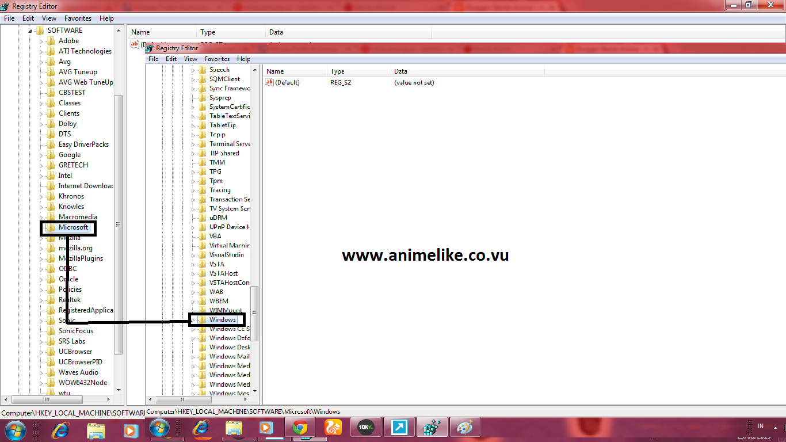Open View menu in front Registry Editor

click(x=190, y=59)
